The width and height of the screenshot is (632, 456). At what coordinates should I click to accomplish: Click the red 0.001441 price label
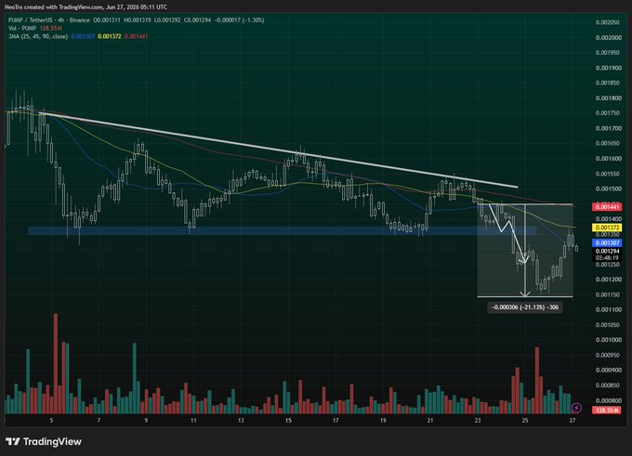606,207
